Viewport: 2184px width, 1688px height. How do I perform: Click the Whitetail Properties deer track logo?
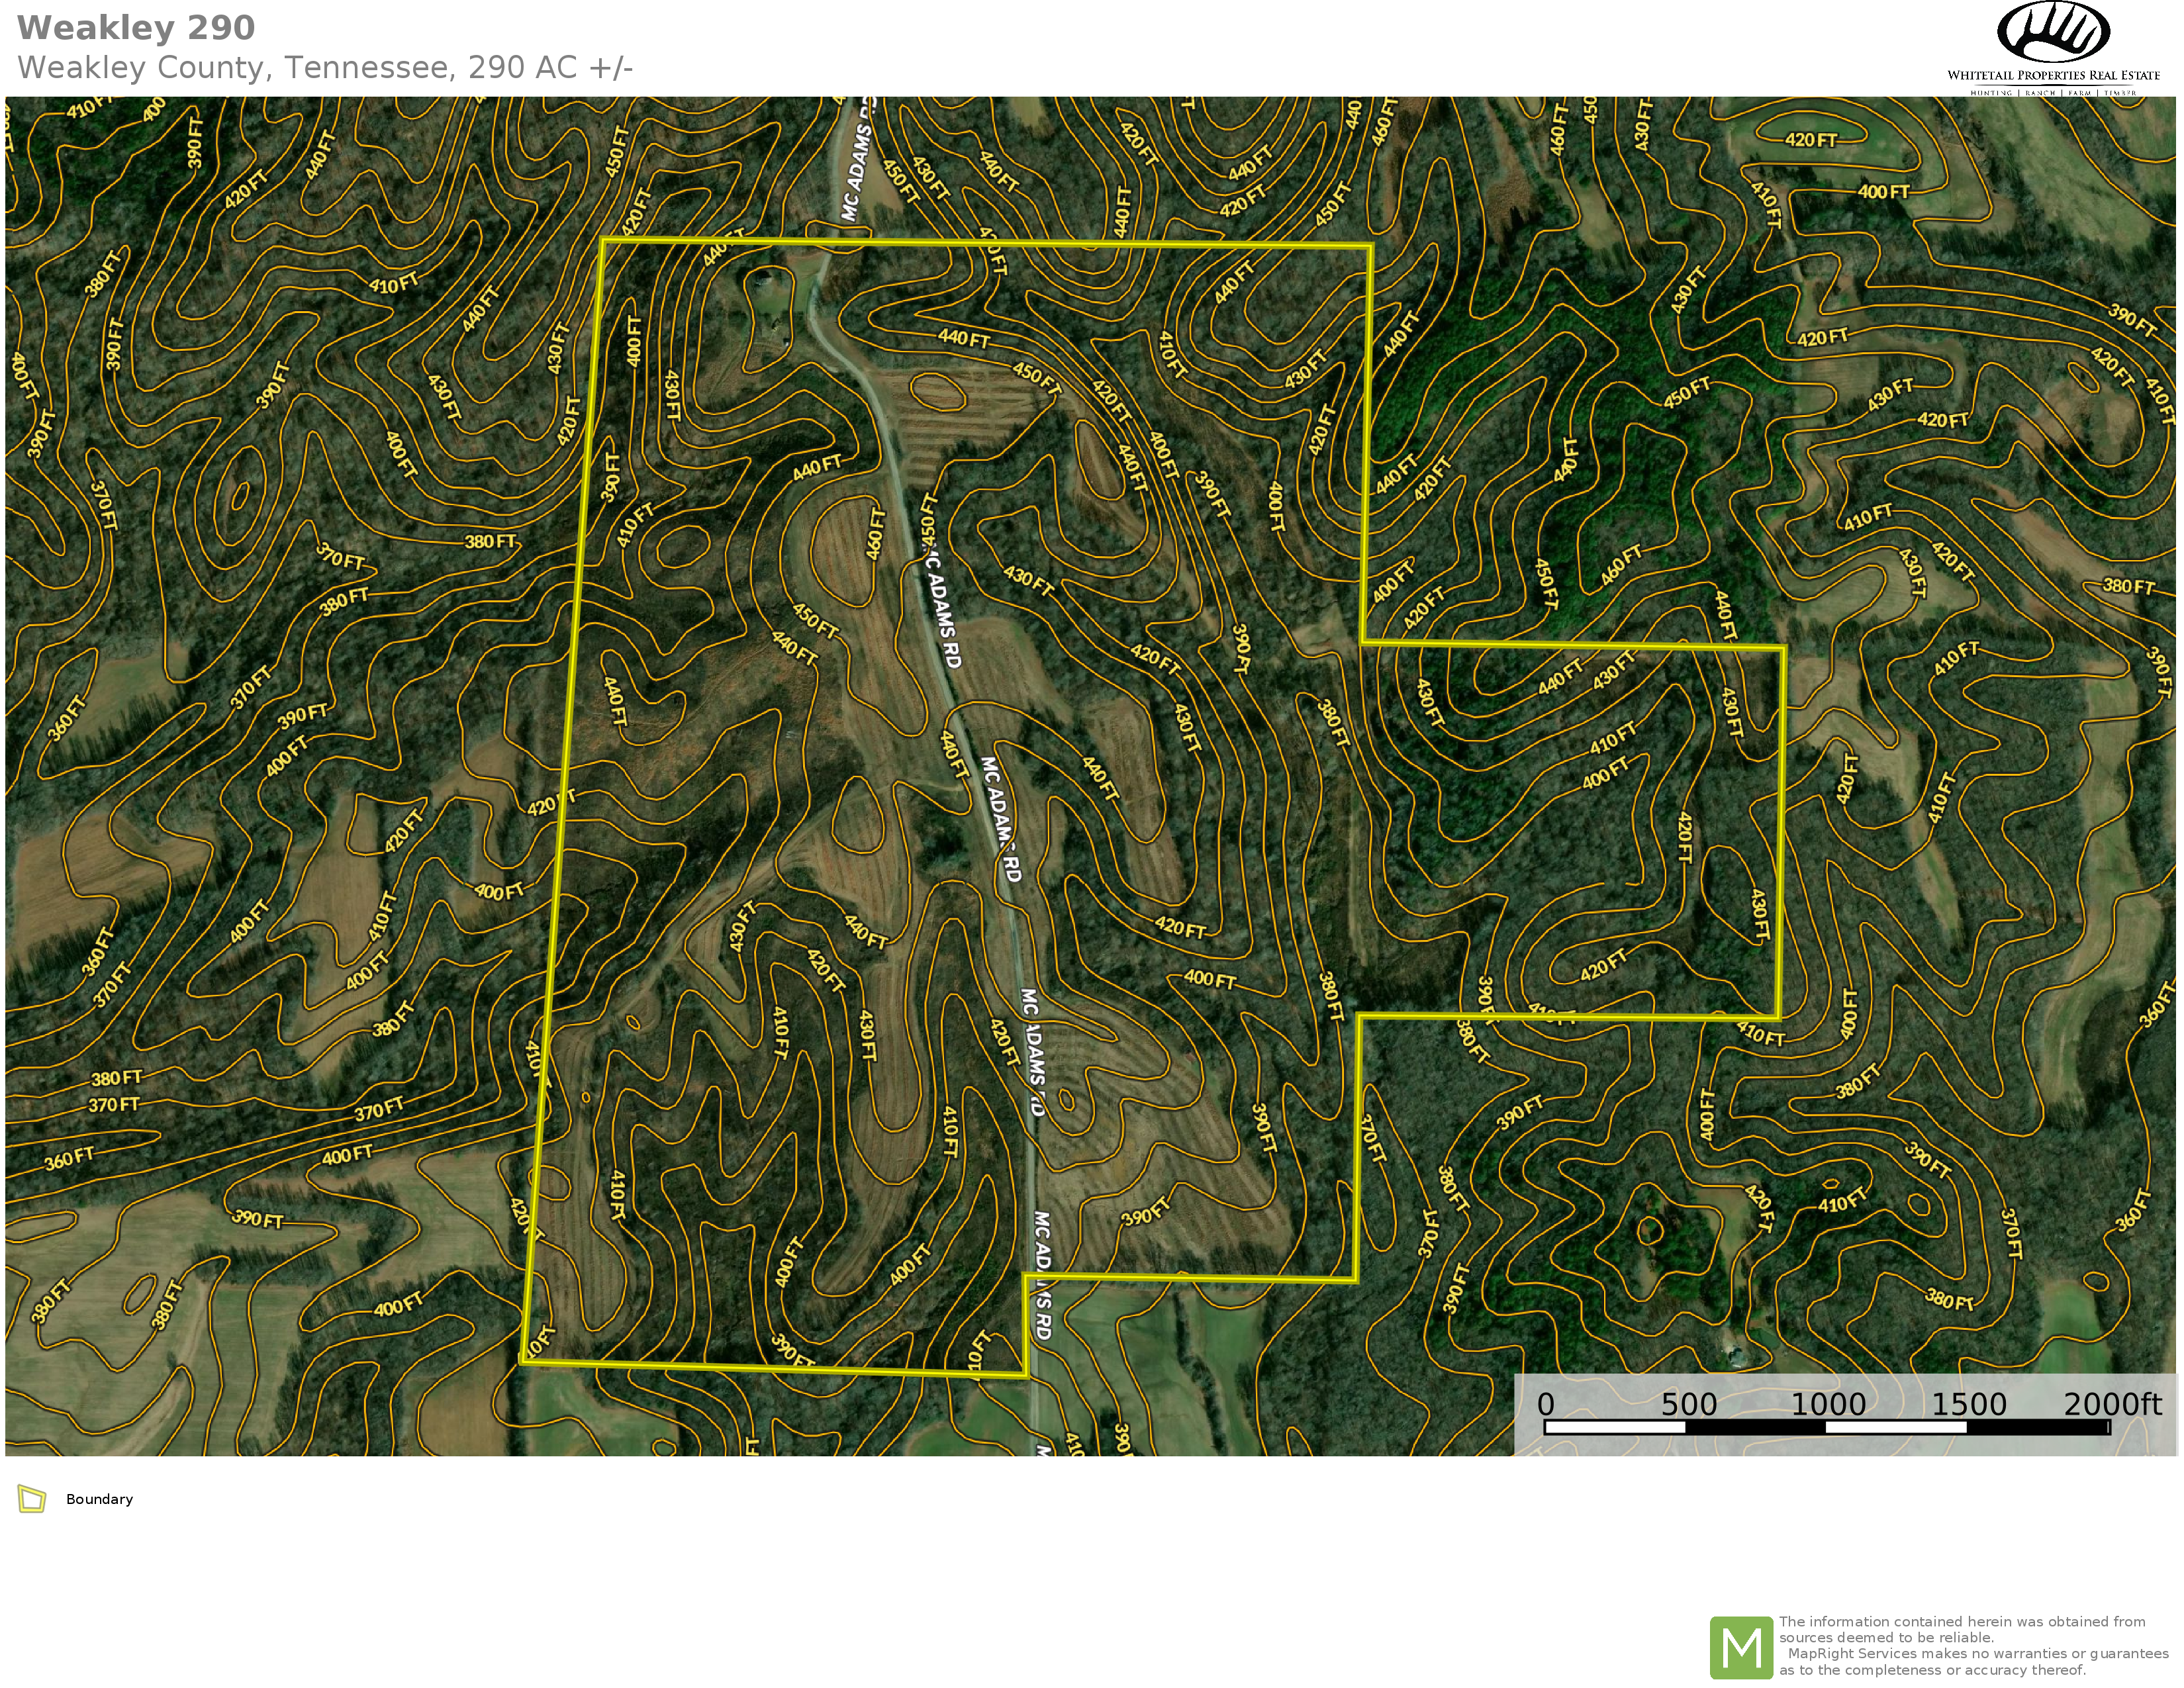(x=2053, y=32)
